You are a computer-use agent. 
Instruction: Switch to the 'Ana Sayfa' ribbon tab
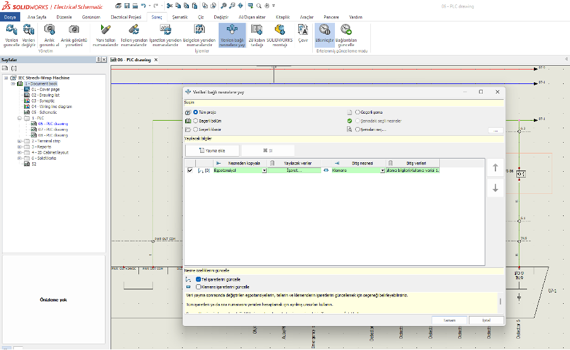37,17
